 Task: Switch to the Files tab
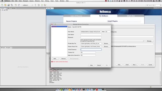coord(8,8)
